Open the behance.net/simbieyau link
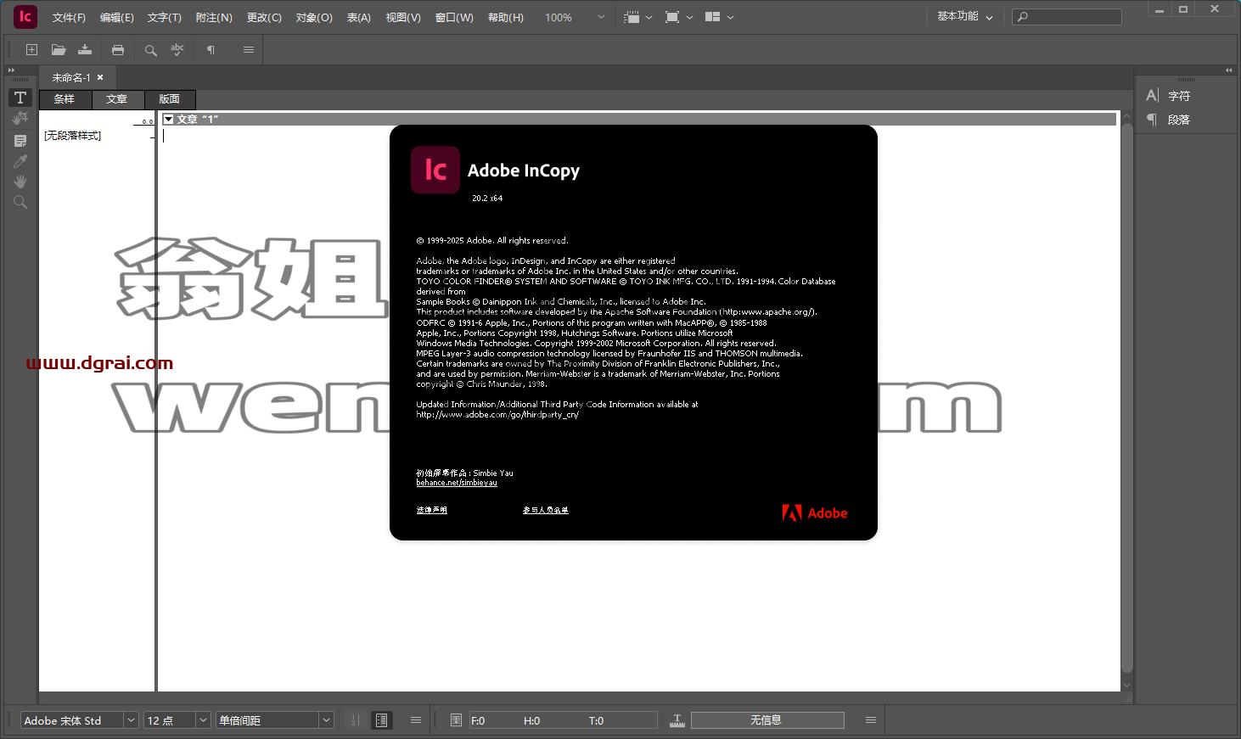The image size is (1241, 739). pyautogui.click(x=457, y=483)
